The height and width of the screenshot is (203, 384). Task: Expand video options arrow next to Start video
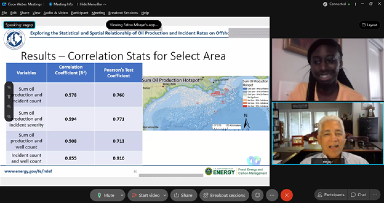click(165, 195)
